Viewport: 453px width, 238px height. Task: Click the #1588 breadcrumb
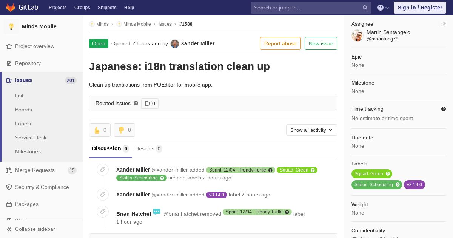coord(186,24)
